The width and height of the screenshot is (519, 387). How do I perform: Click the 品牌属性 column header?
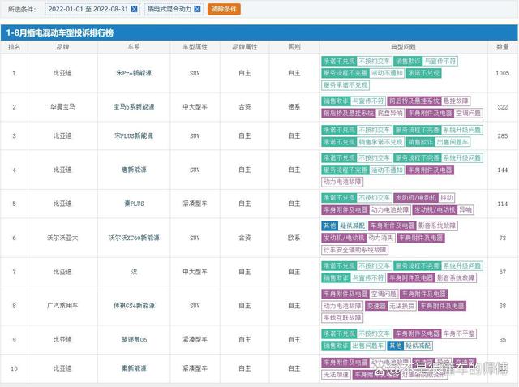[x=245, y=47]
